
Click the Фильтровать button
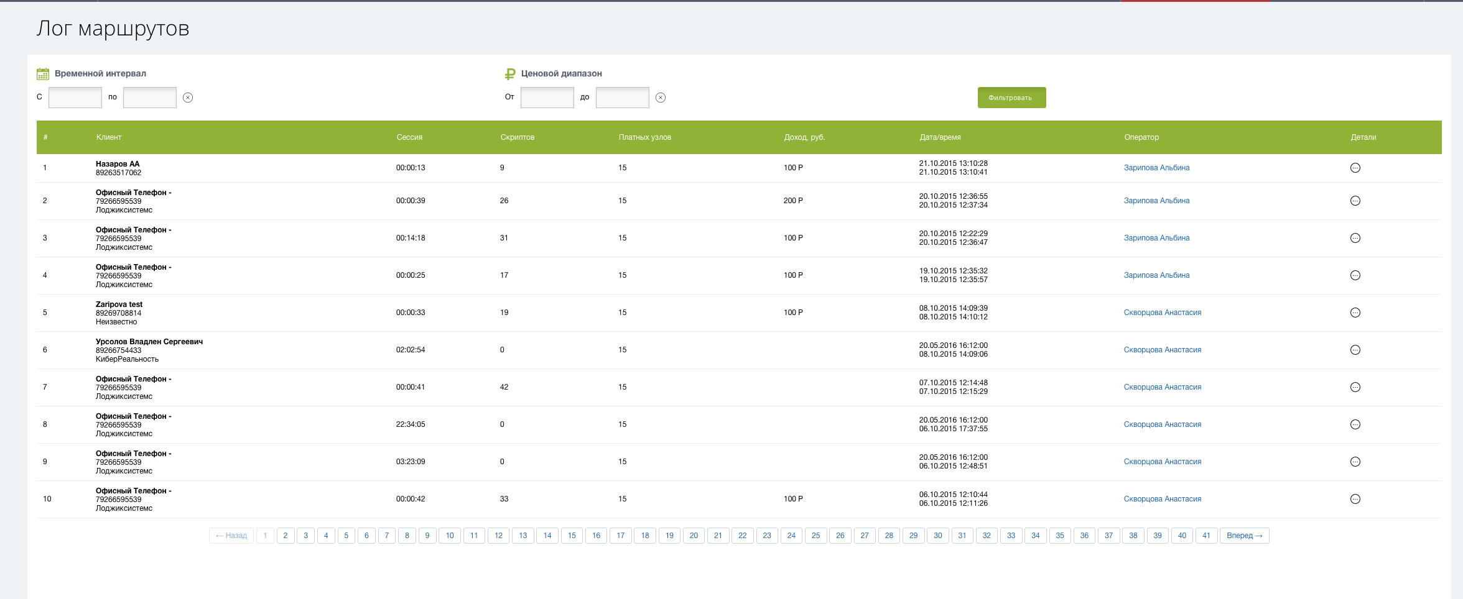(1011, 98)
